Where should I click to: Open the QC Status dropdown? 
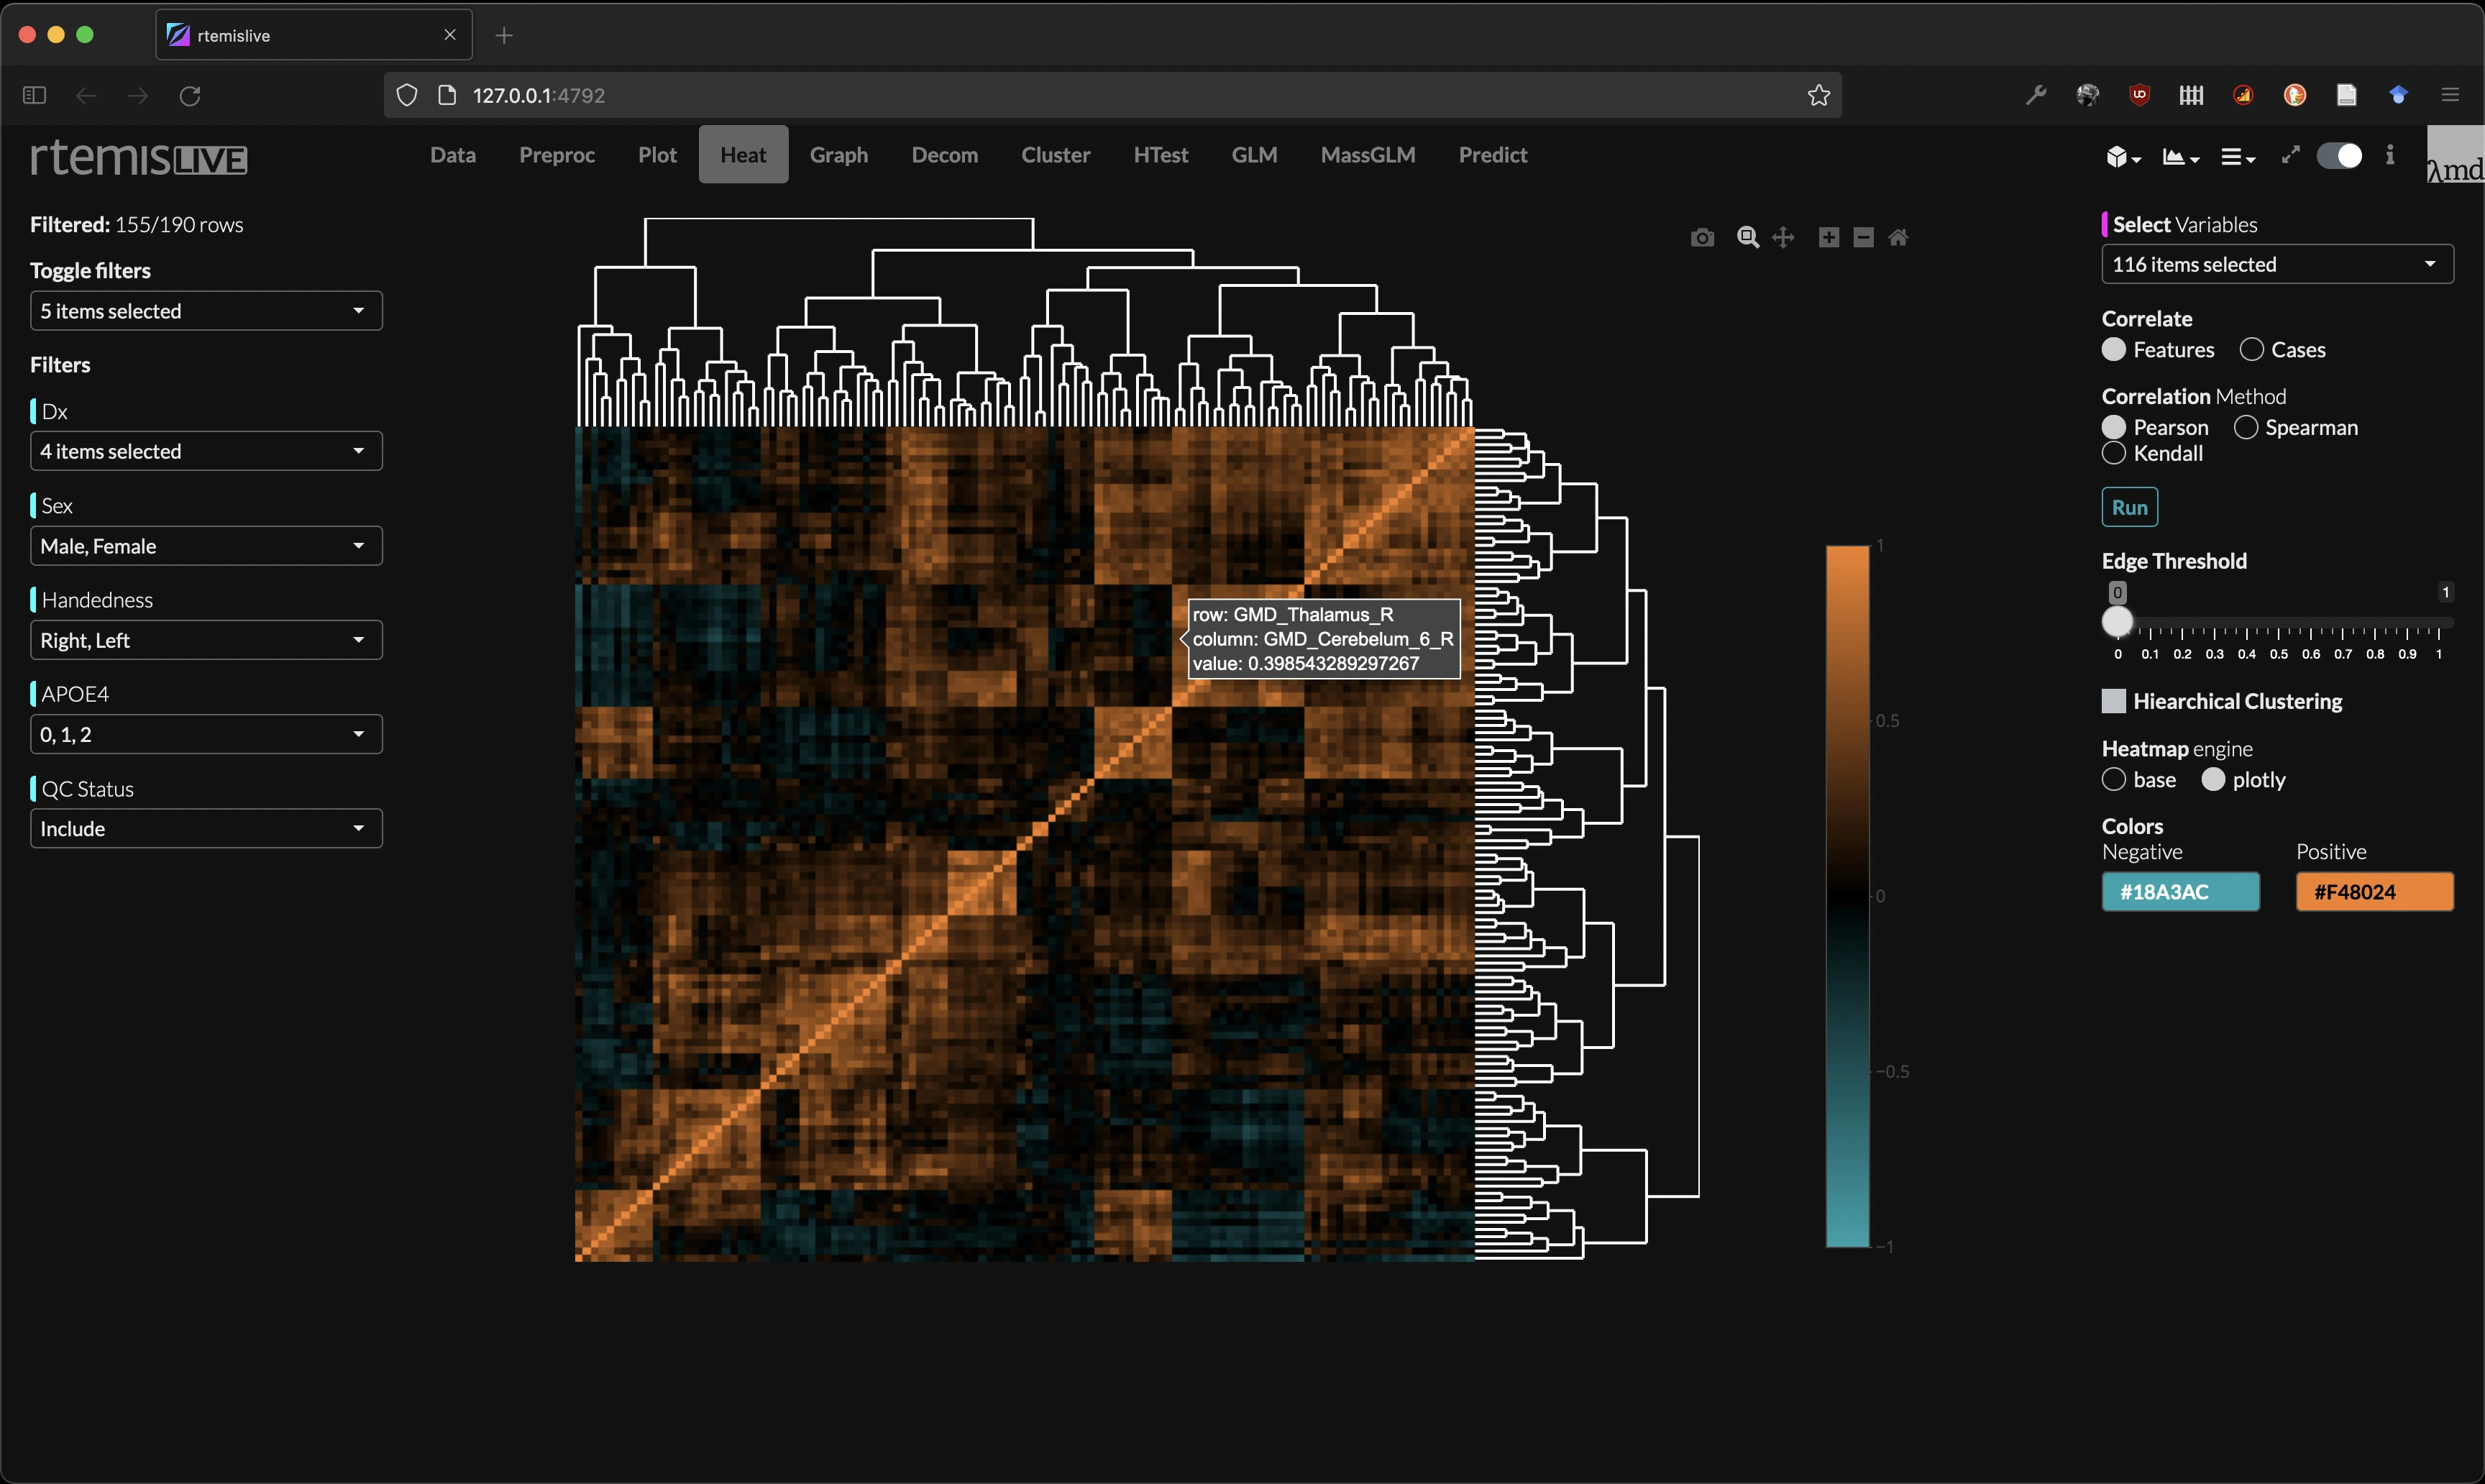[x=206, y=828]
